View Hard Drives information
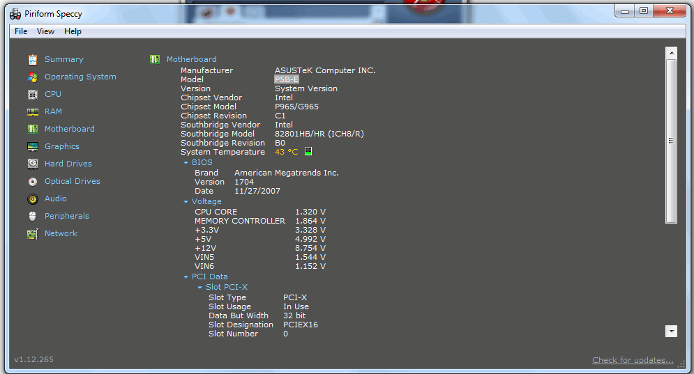The image size is (694, 374). click(x=68, y=164)
